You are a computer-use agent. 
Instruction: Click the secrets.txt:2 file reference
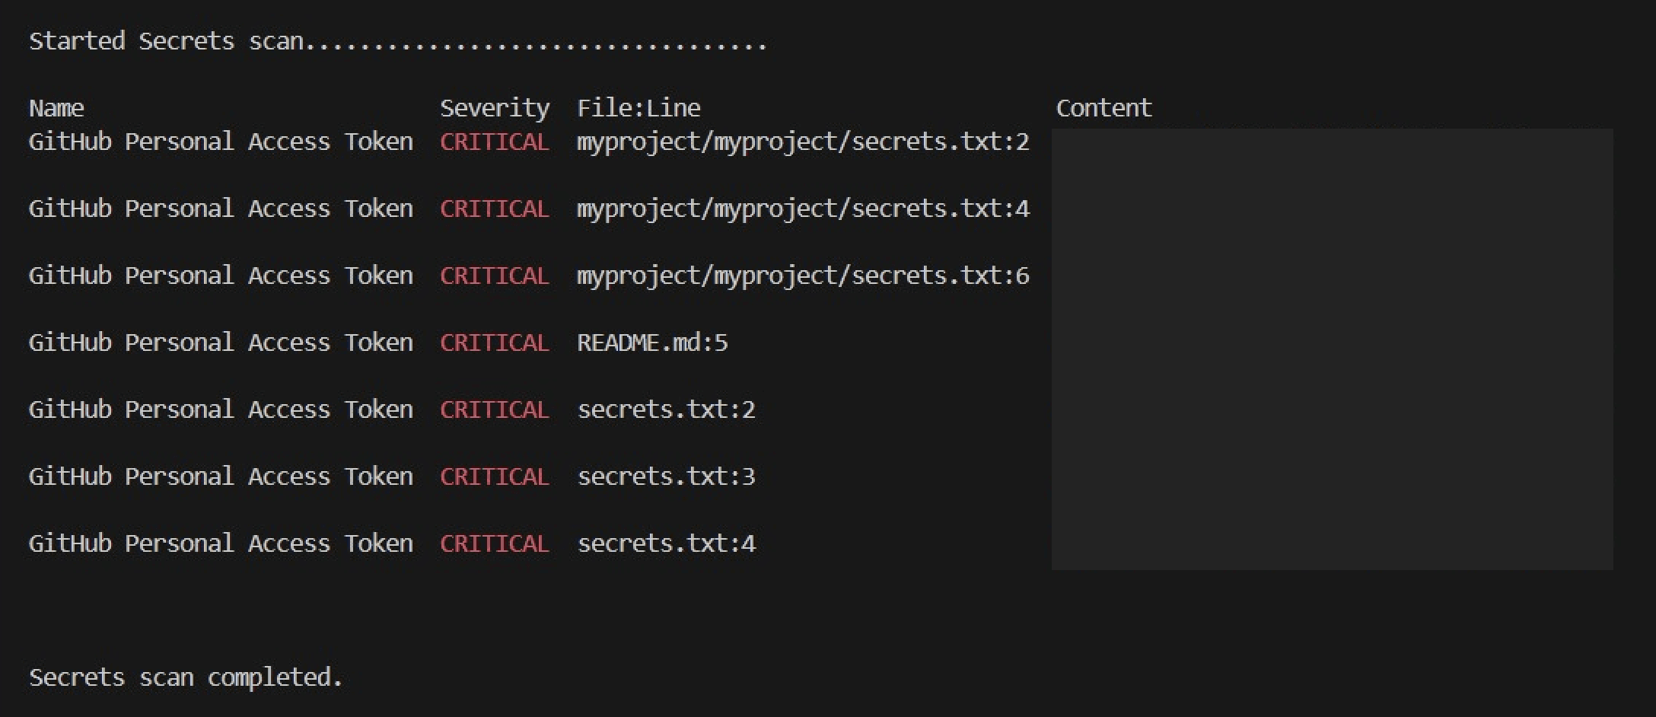[x=666, y=409]
